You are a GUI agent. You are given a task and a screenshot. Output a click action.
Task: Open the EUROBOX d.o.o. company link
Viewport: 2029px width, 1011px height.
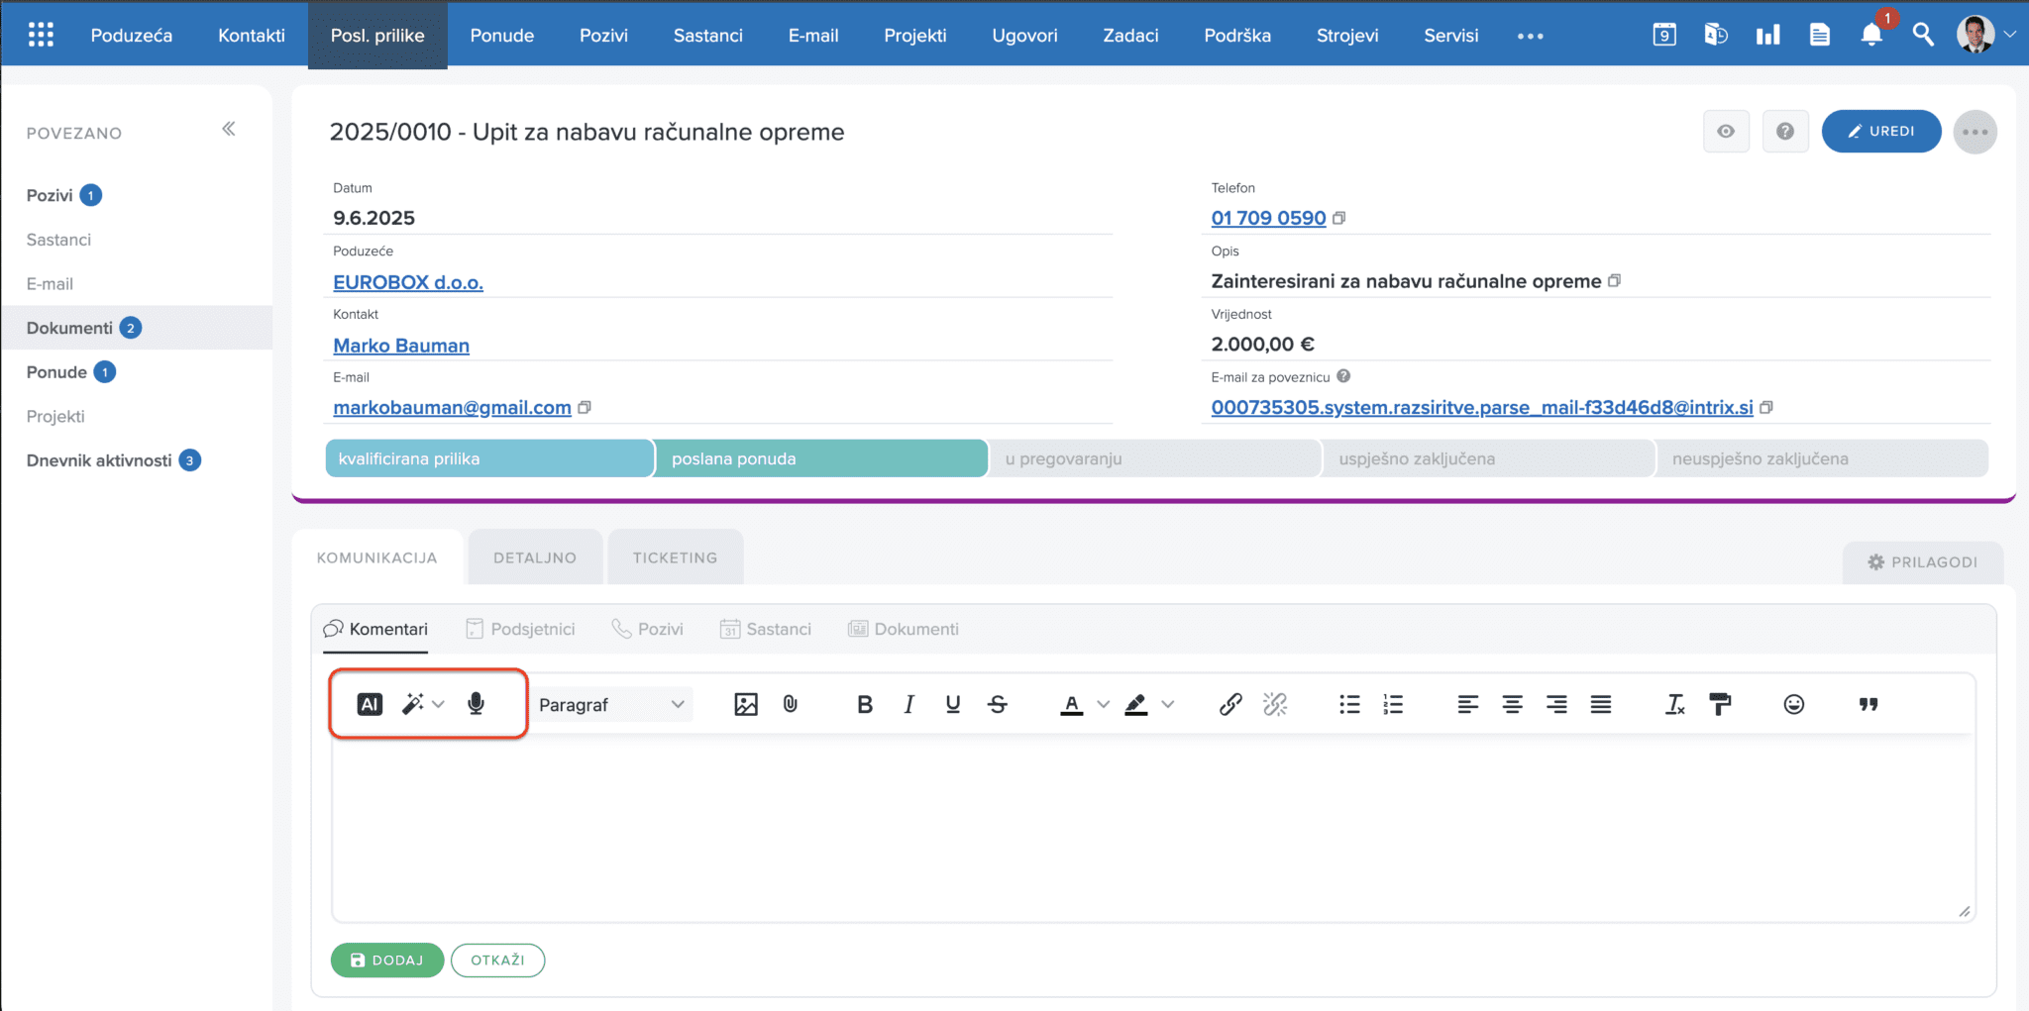point(408,282)
